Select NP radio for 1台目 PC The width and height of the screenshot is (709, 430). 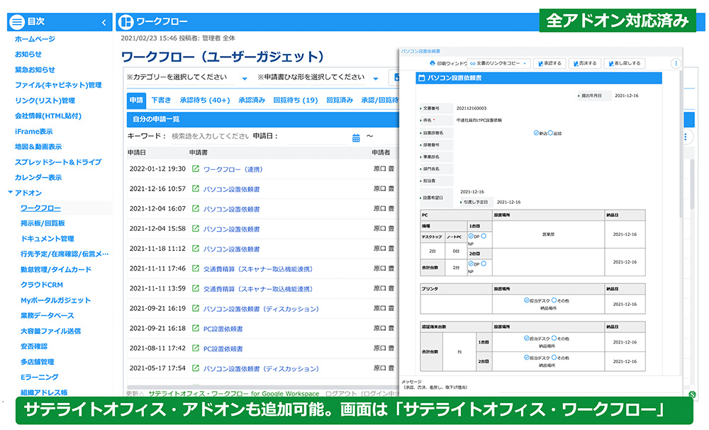[x=484, y=236]
